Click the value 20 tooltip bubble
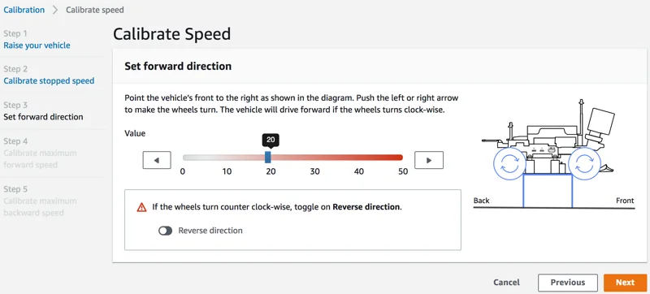The image size is (650, 294). pyautogui.click(x=271, y=140)
